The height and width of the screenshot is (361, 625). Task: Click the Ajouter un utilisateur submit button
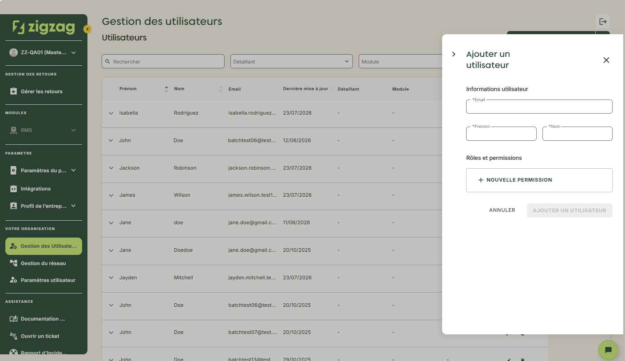[570, 210]
